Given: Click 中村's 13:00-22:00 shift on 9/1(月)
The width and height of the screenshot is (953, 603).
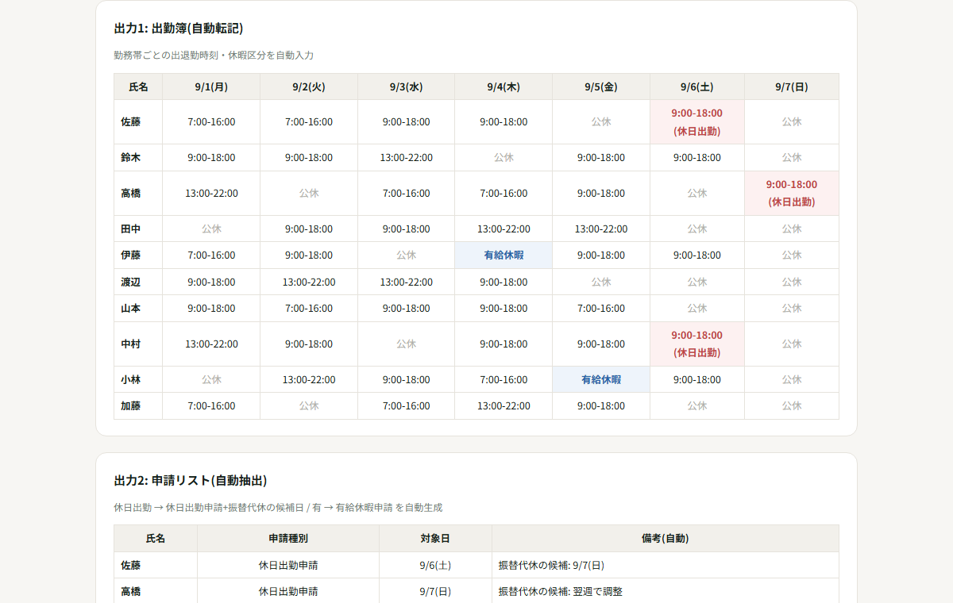Looking at the screenshot, I should [211, 344].
